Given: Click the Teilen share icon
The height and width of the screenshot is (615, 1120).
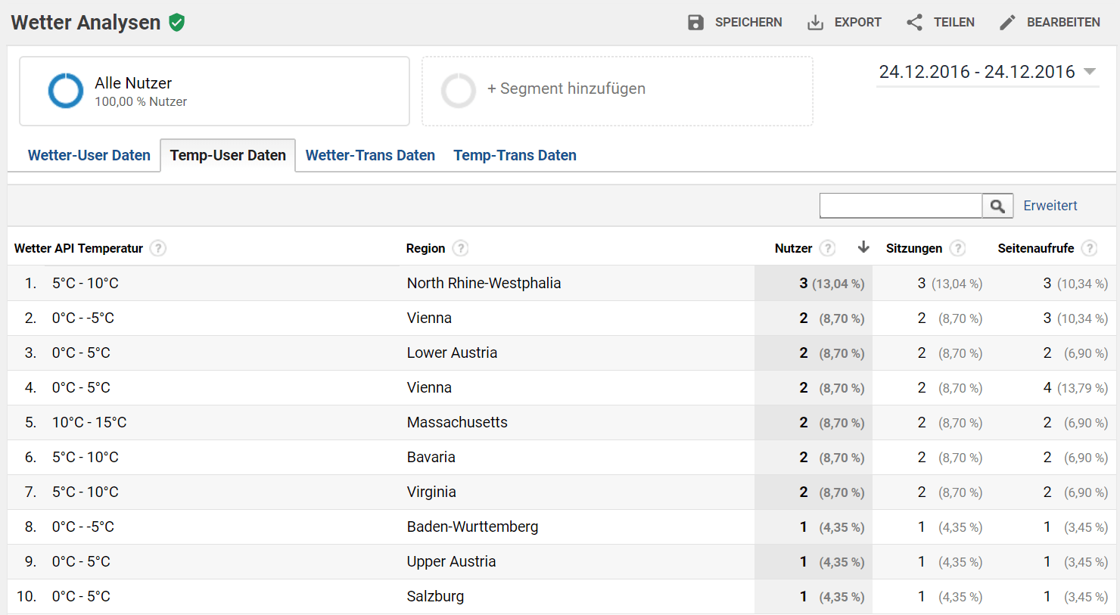Looking at the screenshot, I should click(x=914, y=23).
